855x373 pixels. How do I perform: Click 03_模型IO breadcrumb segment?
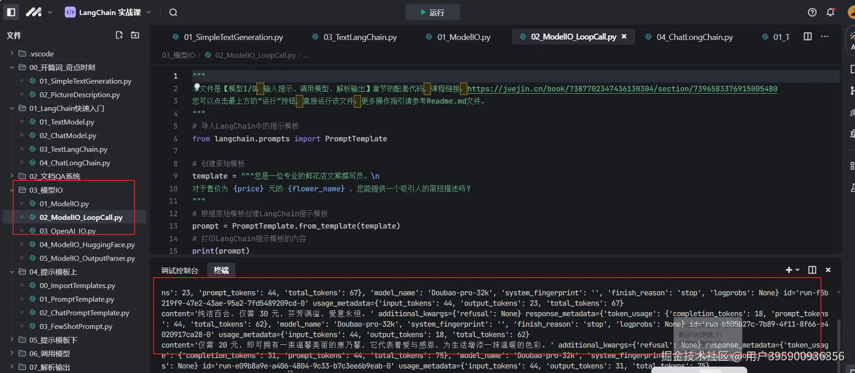coord(179,55)
